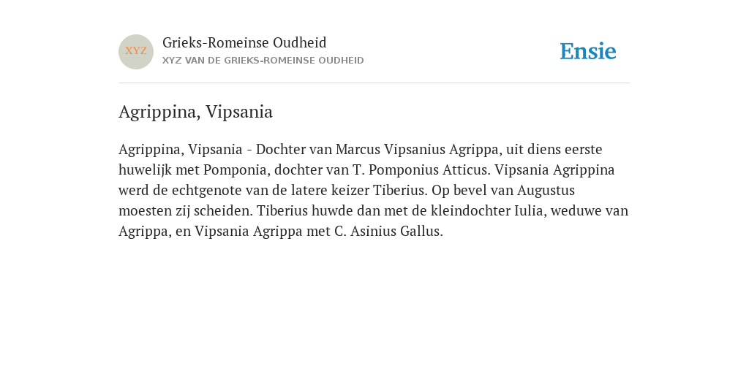The image size is (749, 374).
Task: Open the Ensie logo link
Action: [588, 51]
